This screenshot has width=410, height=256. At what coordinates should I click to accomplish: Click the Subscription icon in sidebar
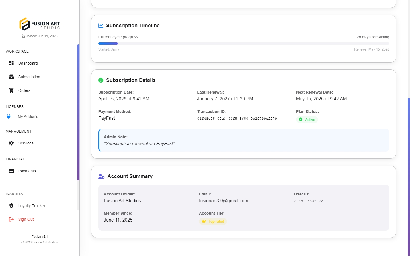click(11, 77)
